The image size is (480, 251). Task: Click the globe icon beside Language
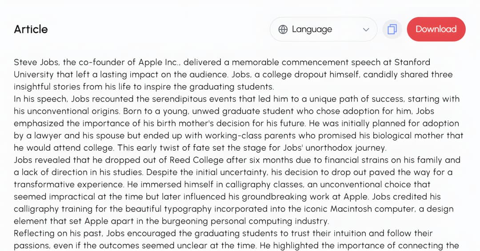[x=283, y=29]
